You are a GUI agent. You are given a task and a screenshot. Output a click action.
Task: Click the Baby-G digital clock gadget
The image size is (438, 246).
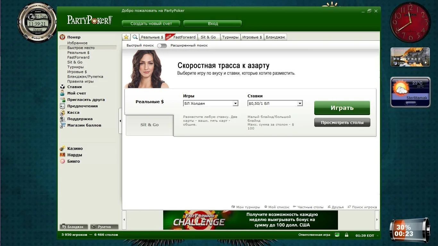pos(37,22)
